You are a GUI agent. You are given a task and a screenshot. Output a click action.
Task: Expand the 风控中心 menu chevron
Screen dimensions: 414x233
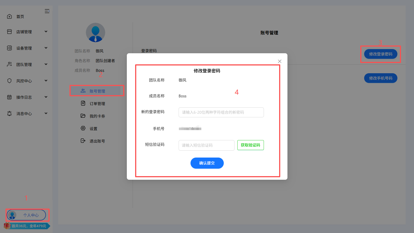click(x=46, y=81)
